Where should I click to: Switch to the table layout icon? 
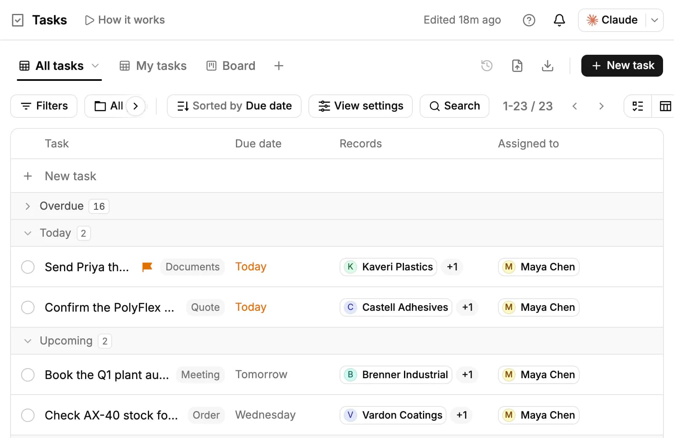(665, 106)
